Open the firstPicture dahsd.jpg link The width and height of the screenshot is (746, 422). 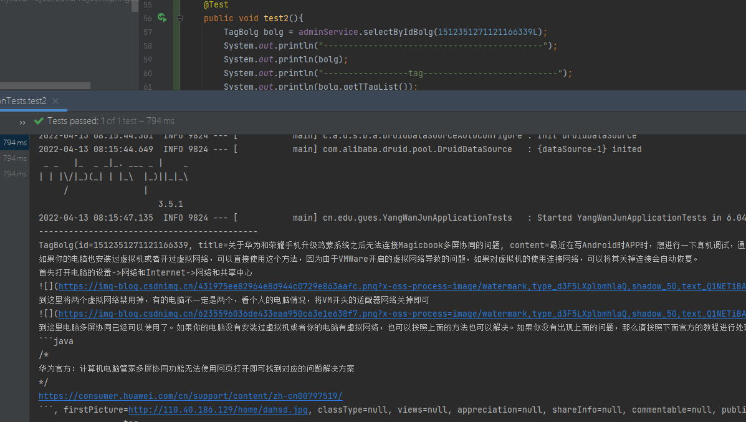click(x=218, y=410)
